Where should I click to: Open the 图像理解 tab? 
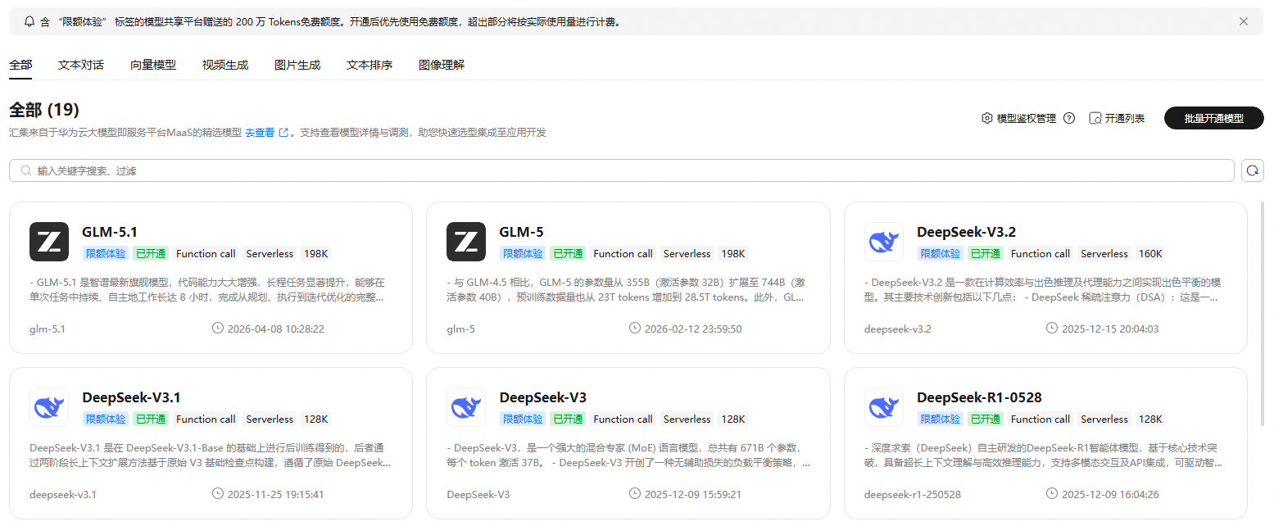442,65
